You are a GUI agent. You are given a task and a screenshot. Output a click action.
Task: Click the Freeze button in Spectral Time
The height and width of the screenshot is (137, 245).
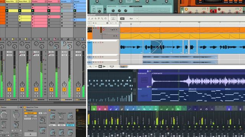[31, 134]
